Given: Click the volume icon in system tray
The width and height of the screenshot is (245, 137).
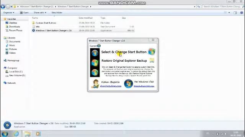Looking at the screenshot, I should [225, 134].
